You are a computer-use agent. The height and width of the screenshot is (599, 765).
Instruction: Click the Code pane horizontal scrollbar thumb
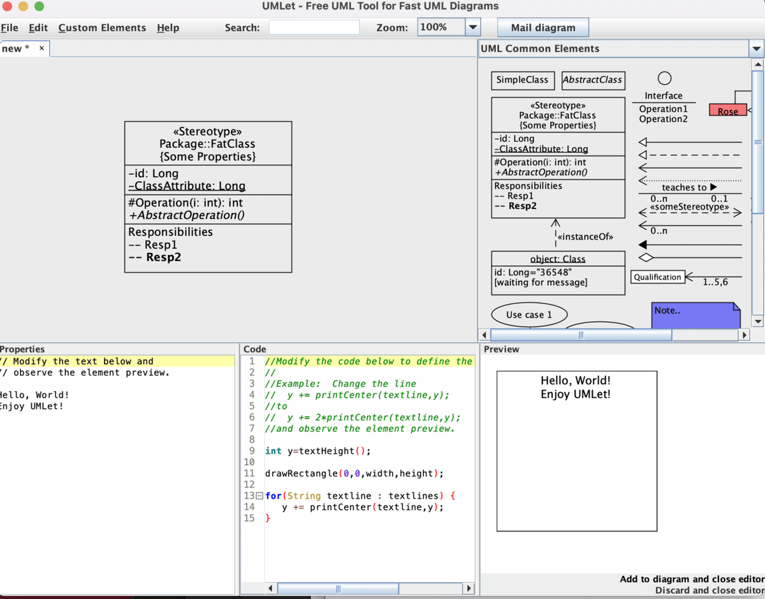339,588
